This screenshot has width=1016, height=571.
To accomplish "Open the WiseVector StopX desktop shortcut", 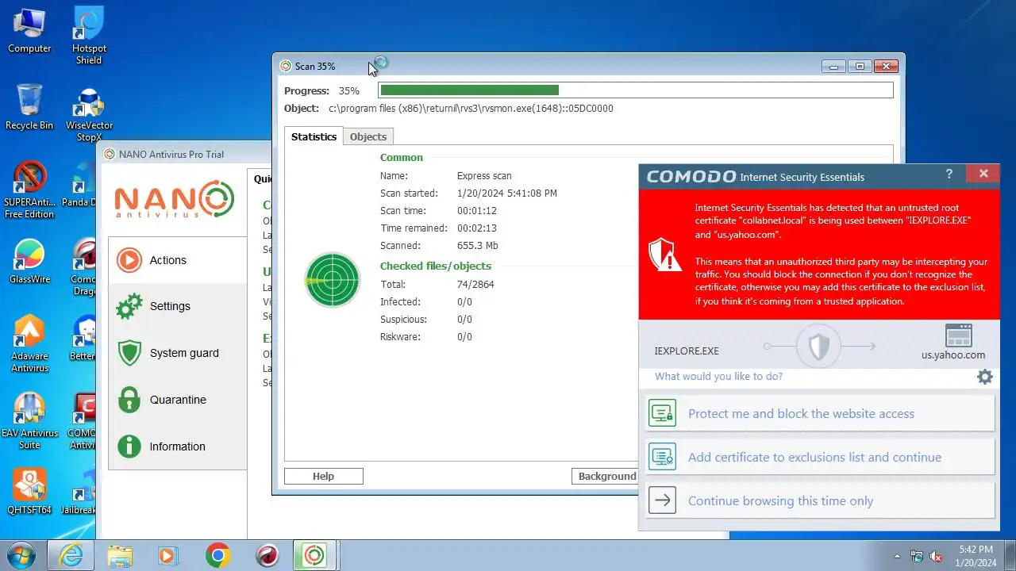I will pyautogui.click(x=89, y=113).
